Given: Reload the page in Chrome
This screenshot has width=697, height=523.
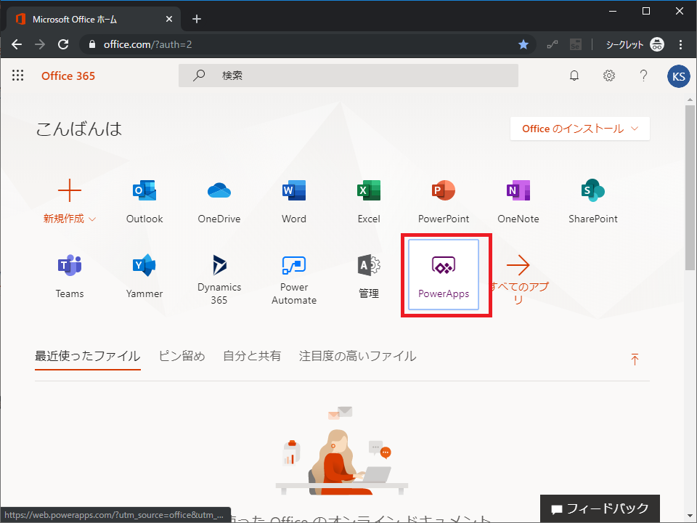Looking at the screenshot, I should click(x=63, y=44).
